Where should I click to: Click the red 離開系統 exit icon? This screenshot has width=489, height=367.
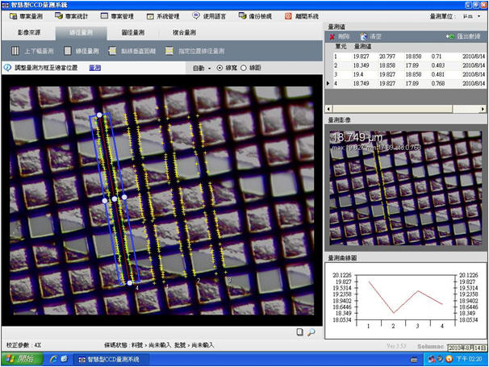click(288, 16)
